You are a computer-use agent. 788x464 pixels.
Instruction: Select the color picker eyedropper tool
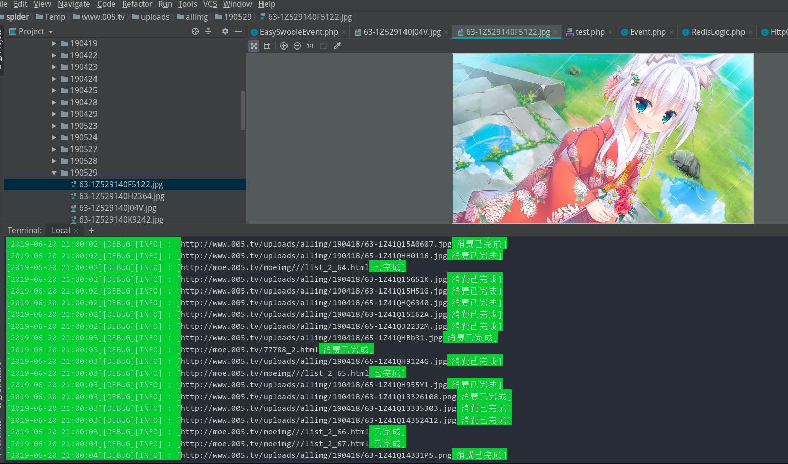[x=337, y=46]
